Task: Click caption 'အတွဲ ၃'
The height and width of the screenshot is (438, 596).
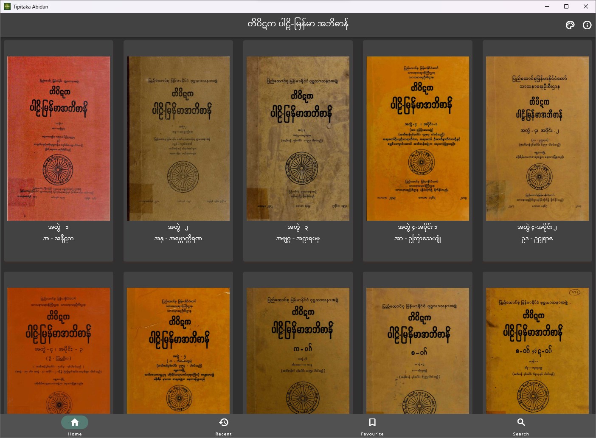Action: [298, 227]
